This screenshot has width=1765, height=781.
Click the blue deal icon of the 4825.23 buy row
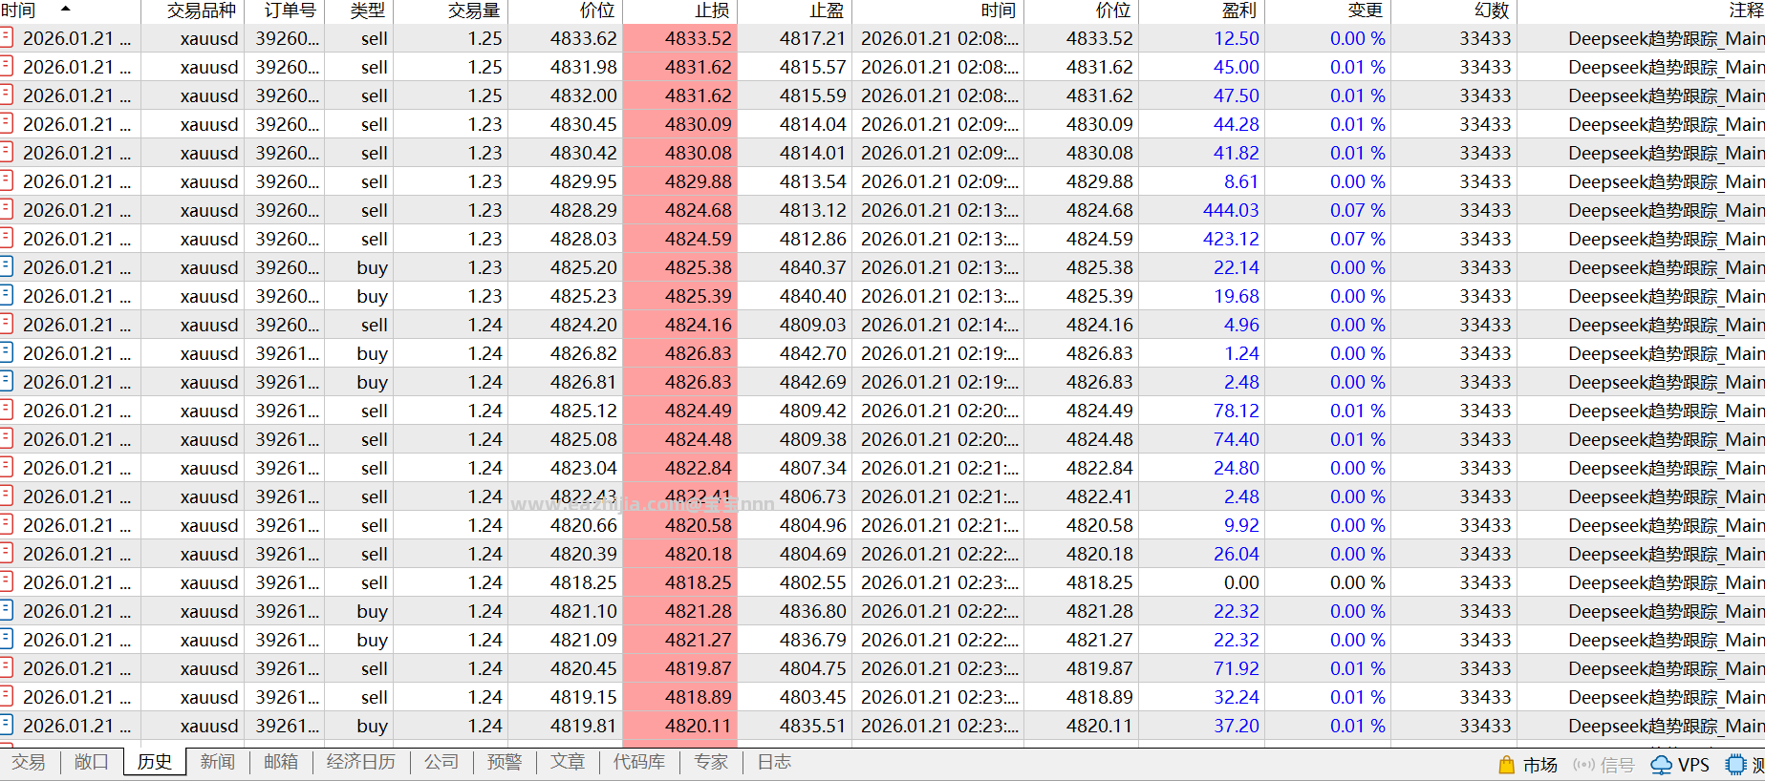click(x=6, y=296)
